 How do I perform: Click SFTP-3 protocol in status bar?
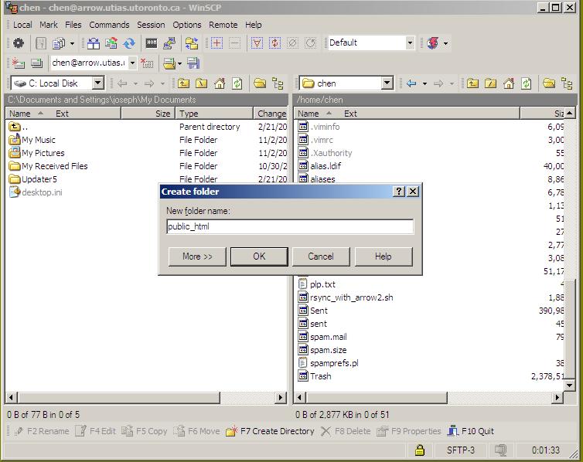(x=461, y=450)
